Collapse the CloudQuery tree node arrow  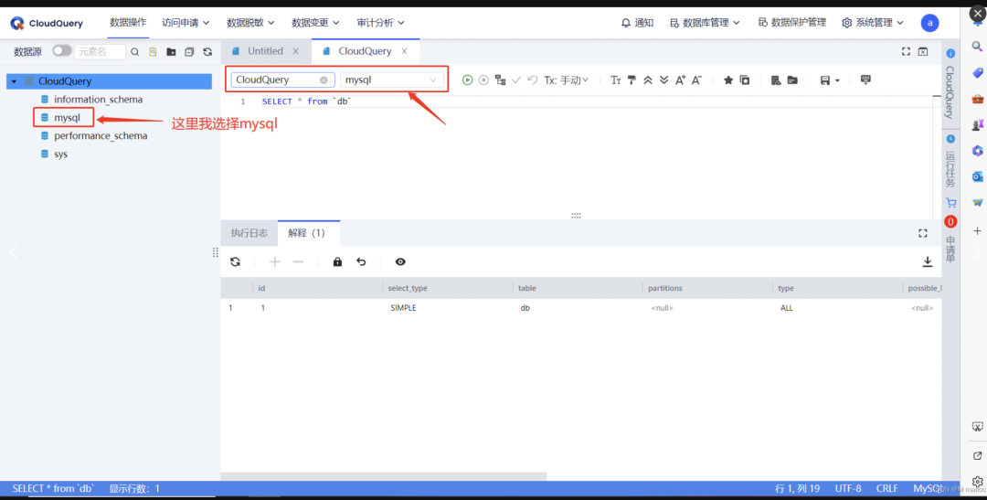coord(14,81)
